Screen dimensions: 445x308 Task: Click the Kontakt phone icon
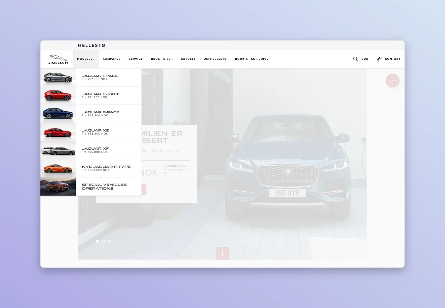(x=379, y=59)
